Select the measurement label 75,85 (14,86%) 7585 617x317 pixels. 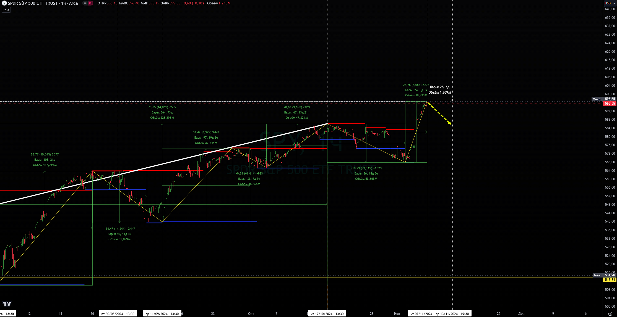(x=162, y=107)
